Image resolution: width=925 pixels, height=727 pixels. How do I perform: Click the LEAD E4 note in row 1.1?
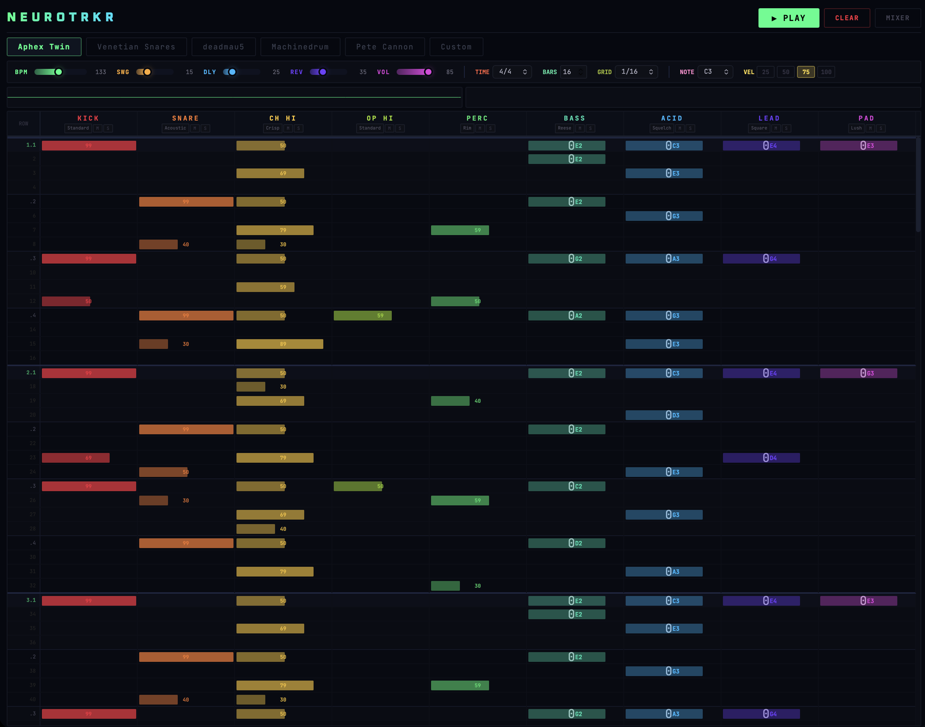pyautogui.click(x=761, y=146)
